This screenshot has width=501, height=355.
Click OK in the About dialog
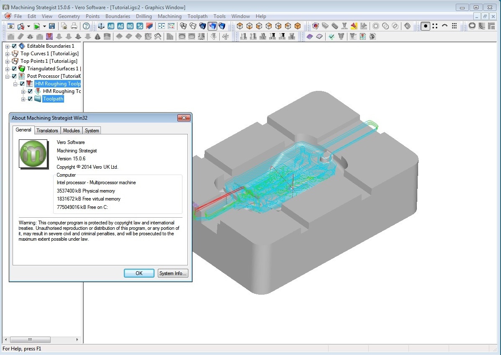pyautogui.click(x=139, y=273)
